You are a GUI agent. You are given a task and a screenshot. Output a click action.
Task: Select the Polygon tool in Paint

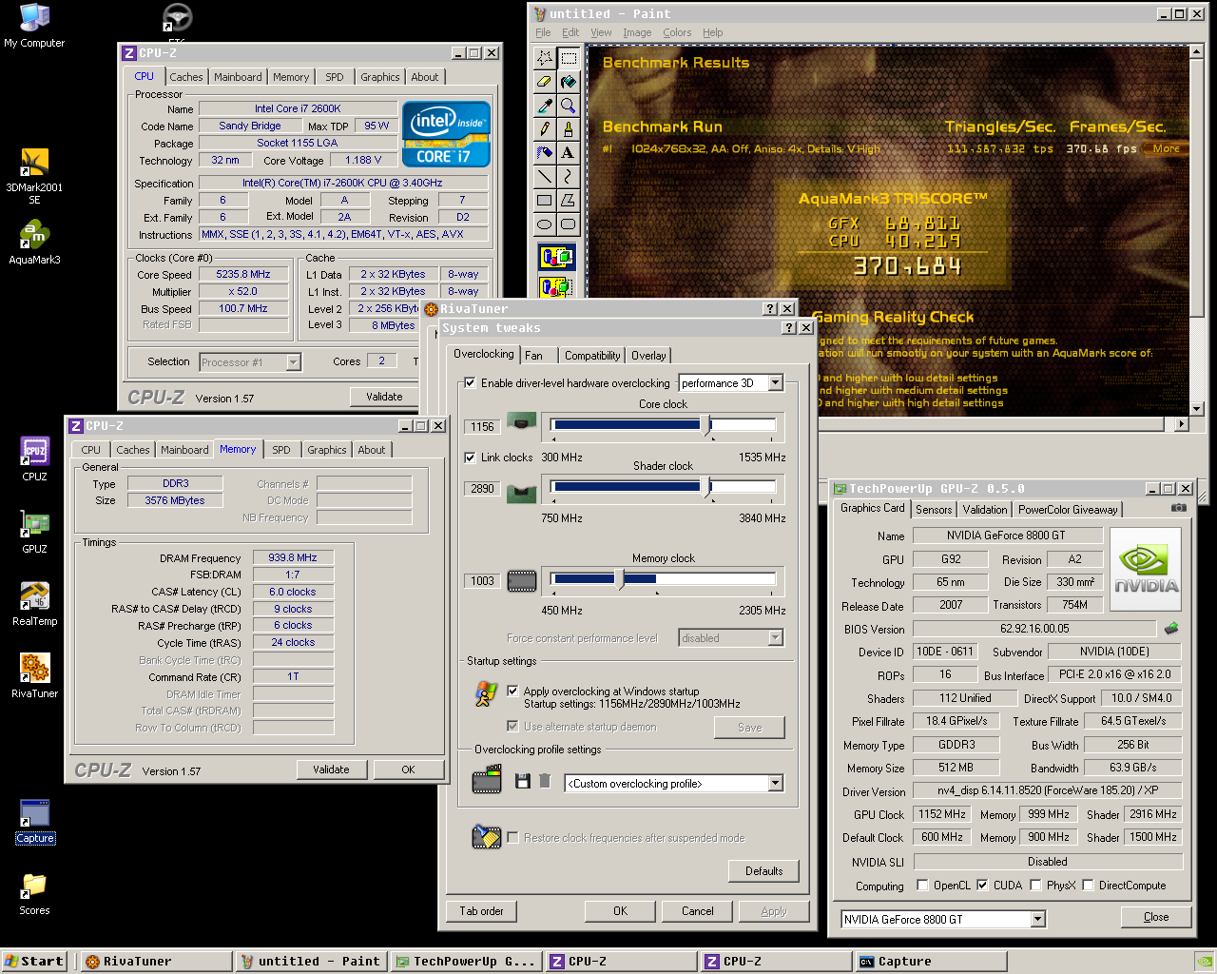point(569,200)
